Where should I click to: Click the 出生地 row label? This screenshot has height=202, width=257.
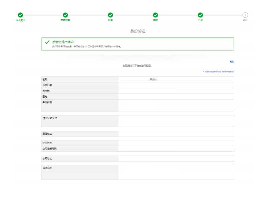click(x=46, y=91)
